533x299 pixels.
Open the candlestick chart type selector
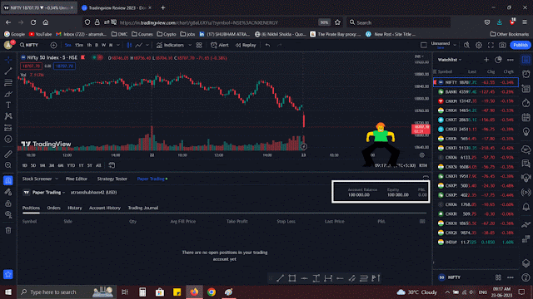click(x=129, y=45)
